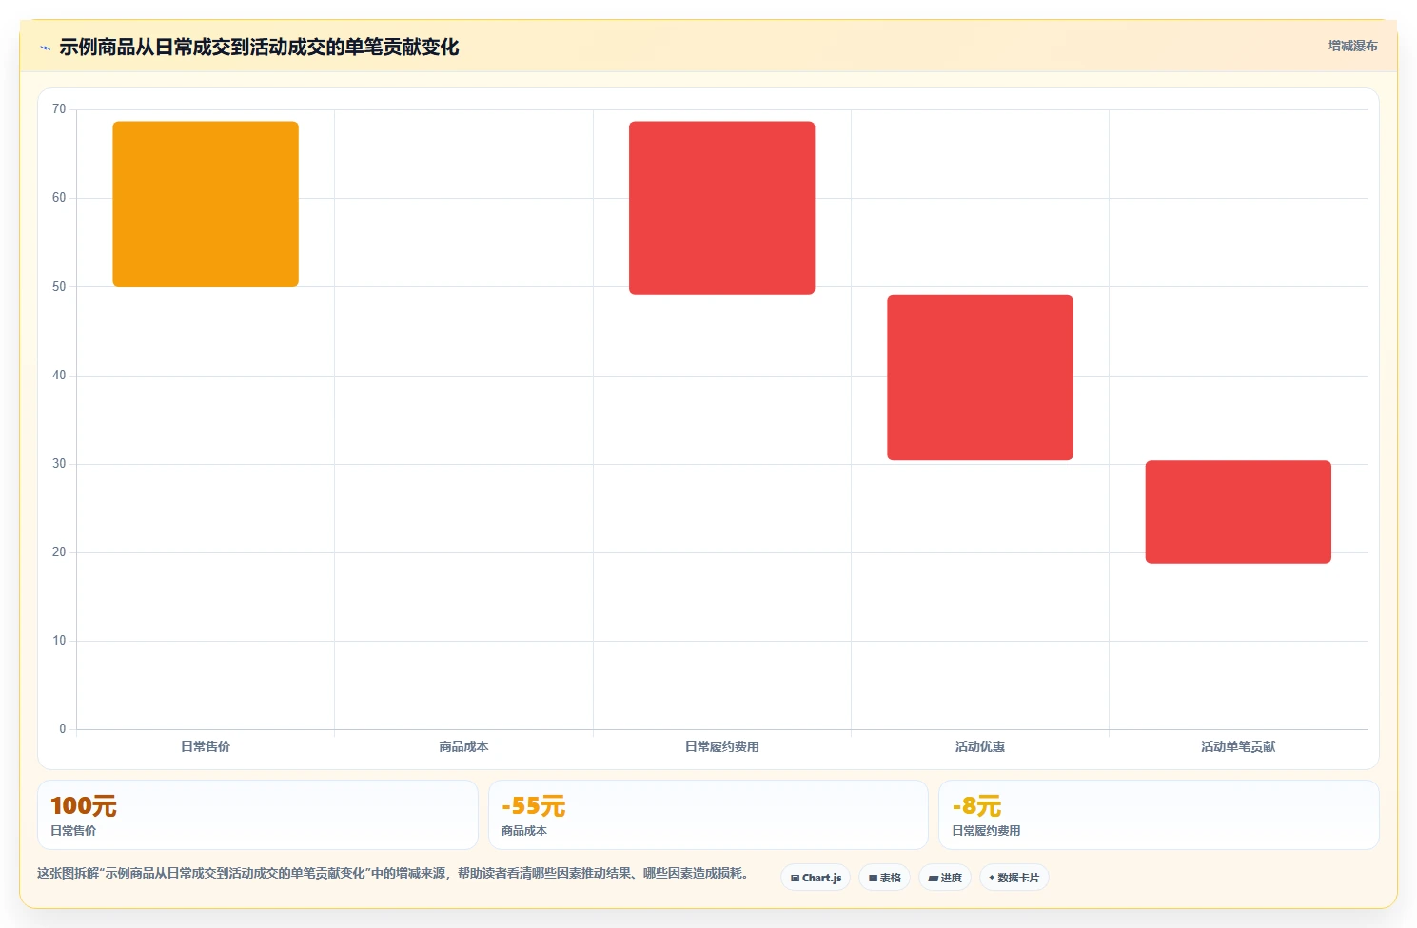Image resolution: width=1417 pixels, height=928 pixels.
Task: Click the 日常售价 x-axis label
Action: point(206,746)
